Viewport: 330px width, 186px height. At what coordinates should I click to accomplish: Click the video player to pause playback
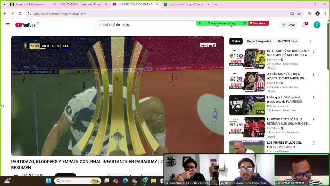[118, 96]
